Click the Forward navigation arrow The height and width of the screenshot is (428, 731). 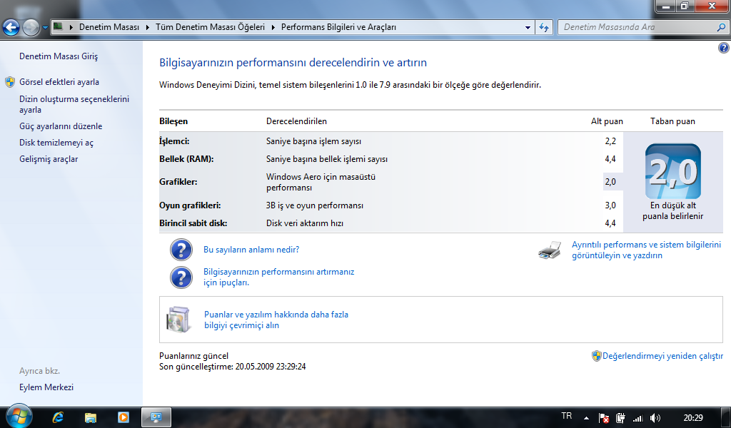pos(31,28)
